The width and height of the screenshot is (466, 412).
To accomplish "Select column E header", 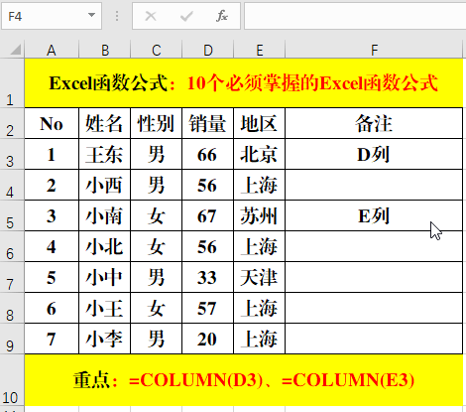I will point(260,50).
